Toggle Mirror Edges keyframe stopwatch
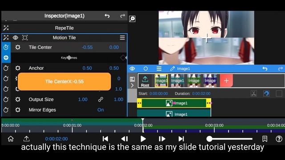285x160 pixels. tap(6, 110)
